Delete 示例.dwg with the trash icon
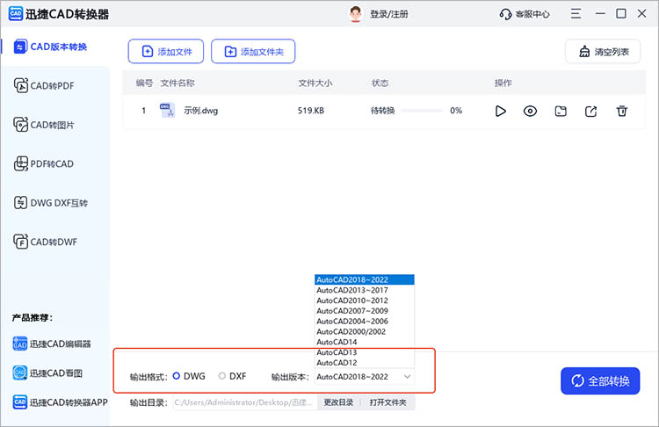This screenshot has height=427, width=659. [621, 111]
